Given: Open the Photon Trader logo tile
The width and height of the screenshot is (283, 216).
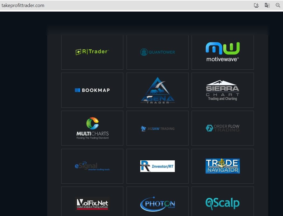Looking at the screenshot, I should pos(157,201).
